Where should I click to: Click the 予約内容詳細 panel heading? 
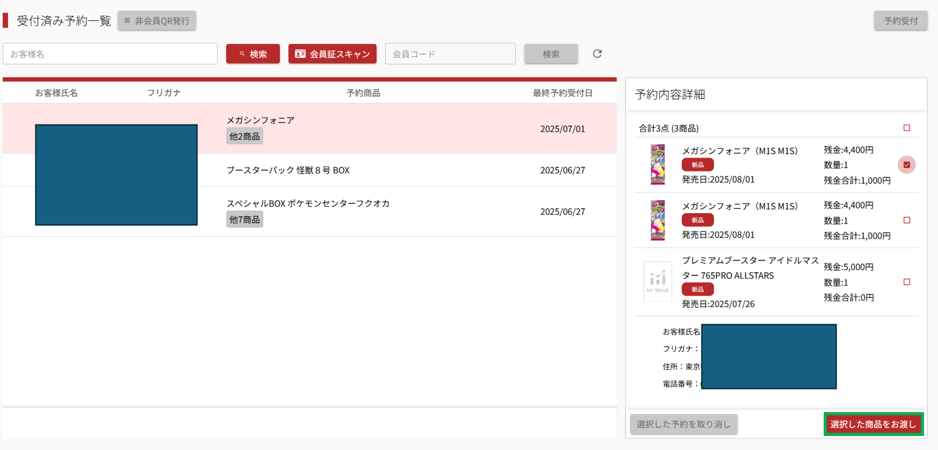click(x=670, y=95)
